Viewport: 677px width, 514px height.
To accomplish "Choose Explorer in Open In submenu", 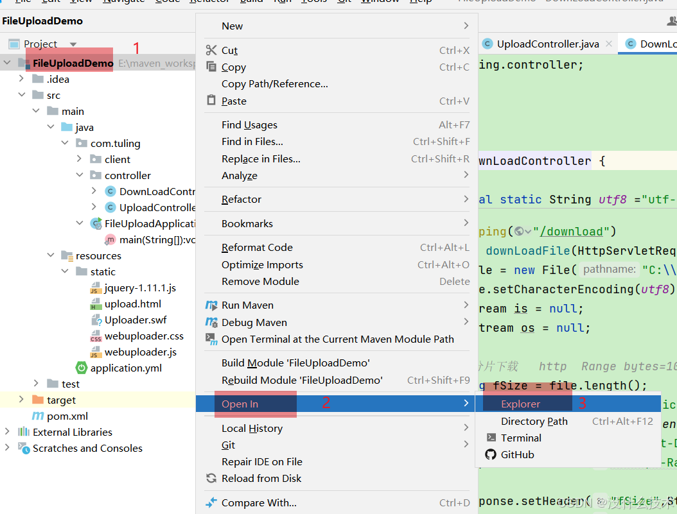I will 568,404.
